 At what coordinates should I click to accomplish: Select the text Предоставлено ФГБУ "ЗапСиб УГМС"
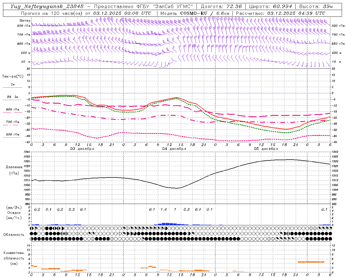pos(144,6)
